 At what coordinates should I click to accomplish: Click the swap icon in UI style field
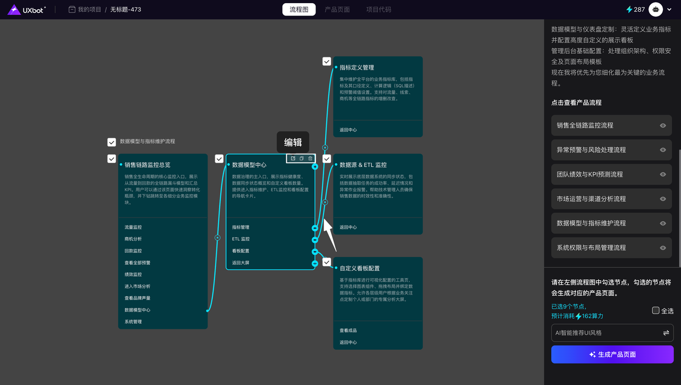[x=666, y=333]
